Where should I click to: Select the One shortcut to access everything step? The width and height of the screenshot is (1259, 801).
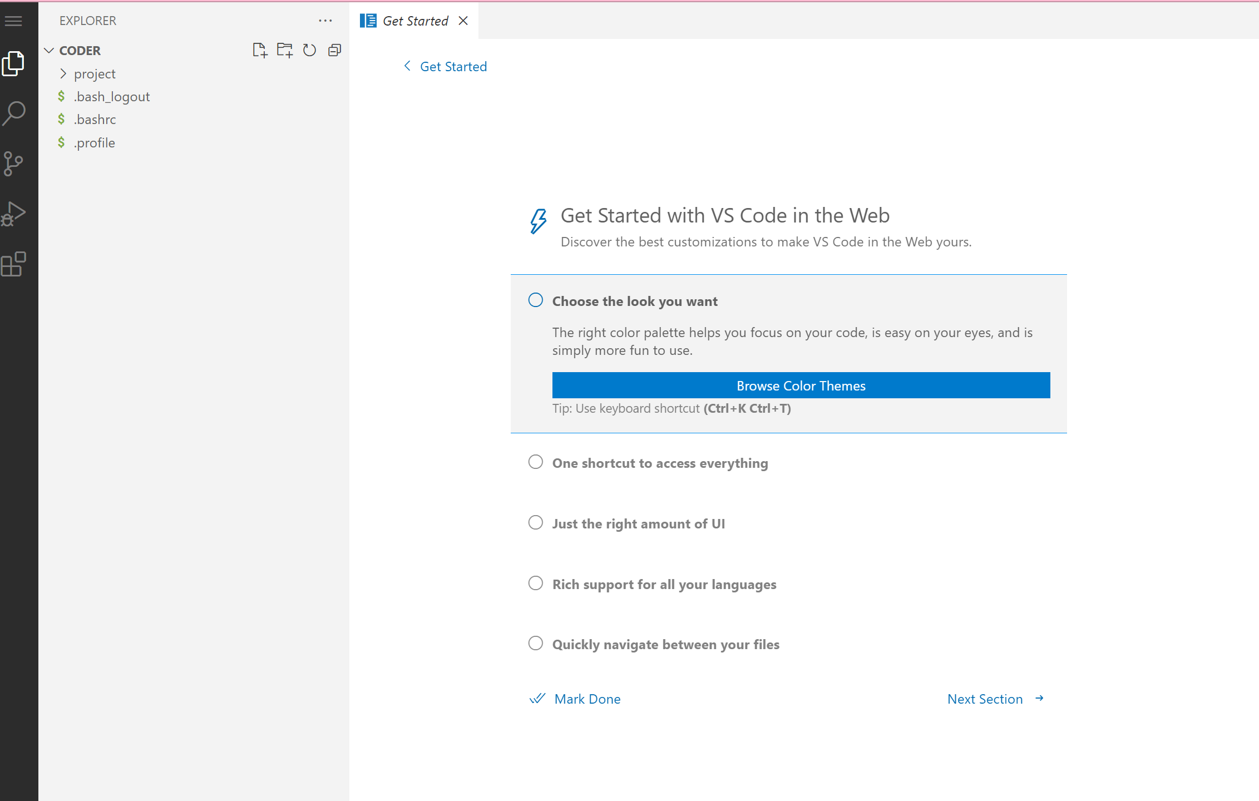point(660,463)
